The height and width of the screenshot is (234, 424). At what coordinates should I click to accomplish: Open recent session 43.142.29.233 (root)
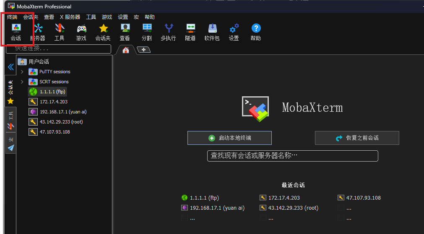coord(289,208)
